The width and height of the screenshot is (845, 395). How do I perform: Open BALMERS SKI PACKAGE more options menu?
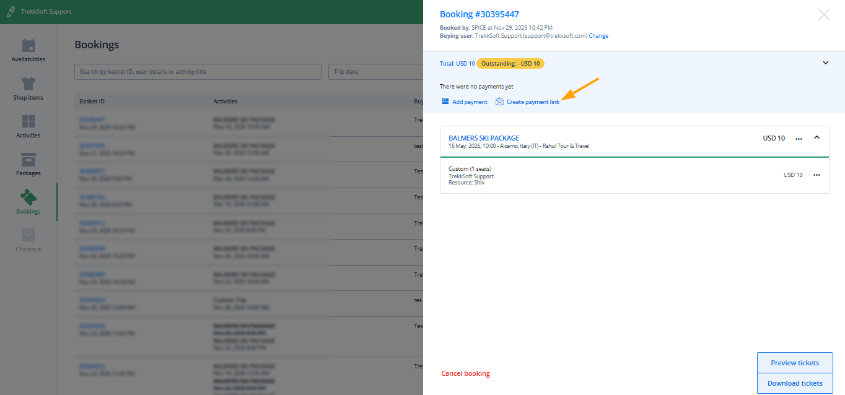point(799,139)
